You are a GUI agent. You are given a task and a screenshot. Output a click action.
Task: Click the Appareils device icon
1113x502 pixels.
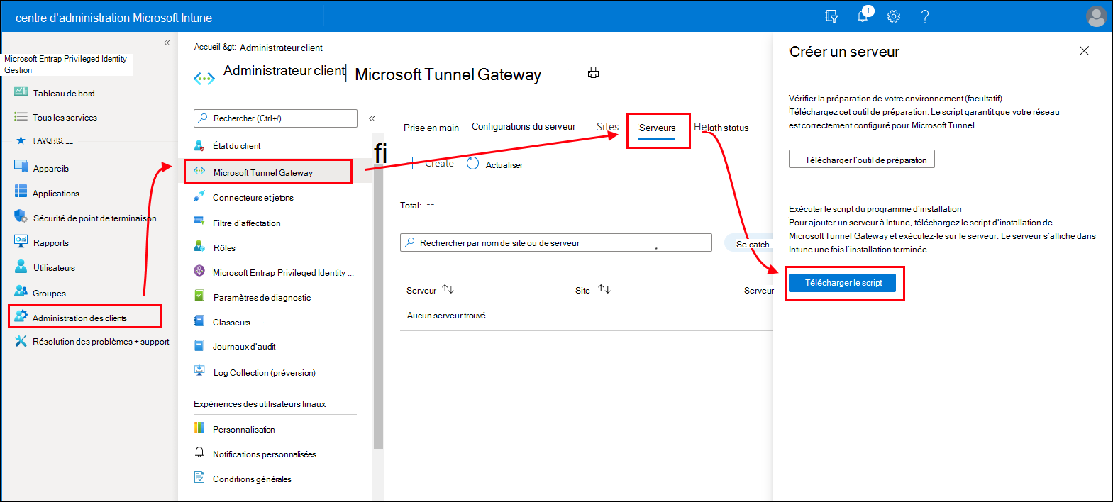[21, 167]
